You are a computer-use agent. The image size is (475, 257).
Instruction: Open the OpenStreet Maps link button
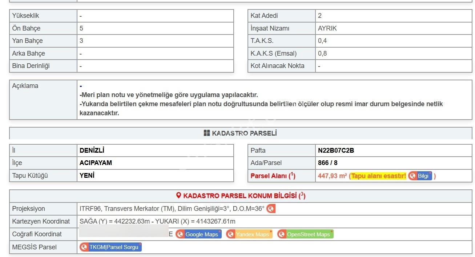click(x=305, y=234)
